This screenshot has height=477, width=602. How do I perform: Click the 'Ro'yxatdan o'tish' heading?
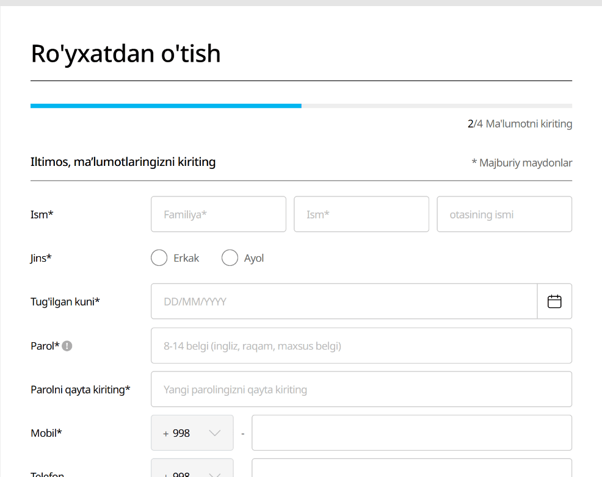pos(126,53)
